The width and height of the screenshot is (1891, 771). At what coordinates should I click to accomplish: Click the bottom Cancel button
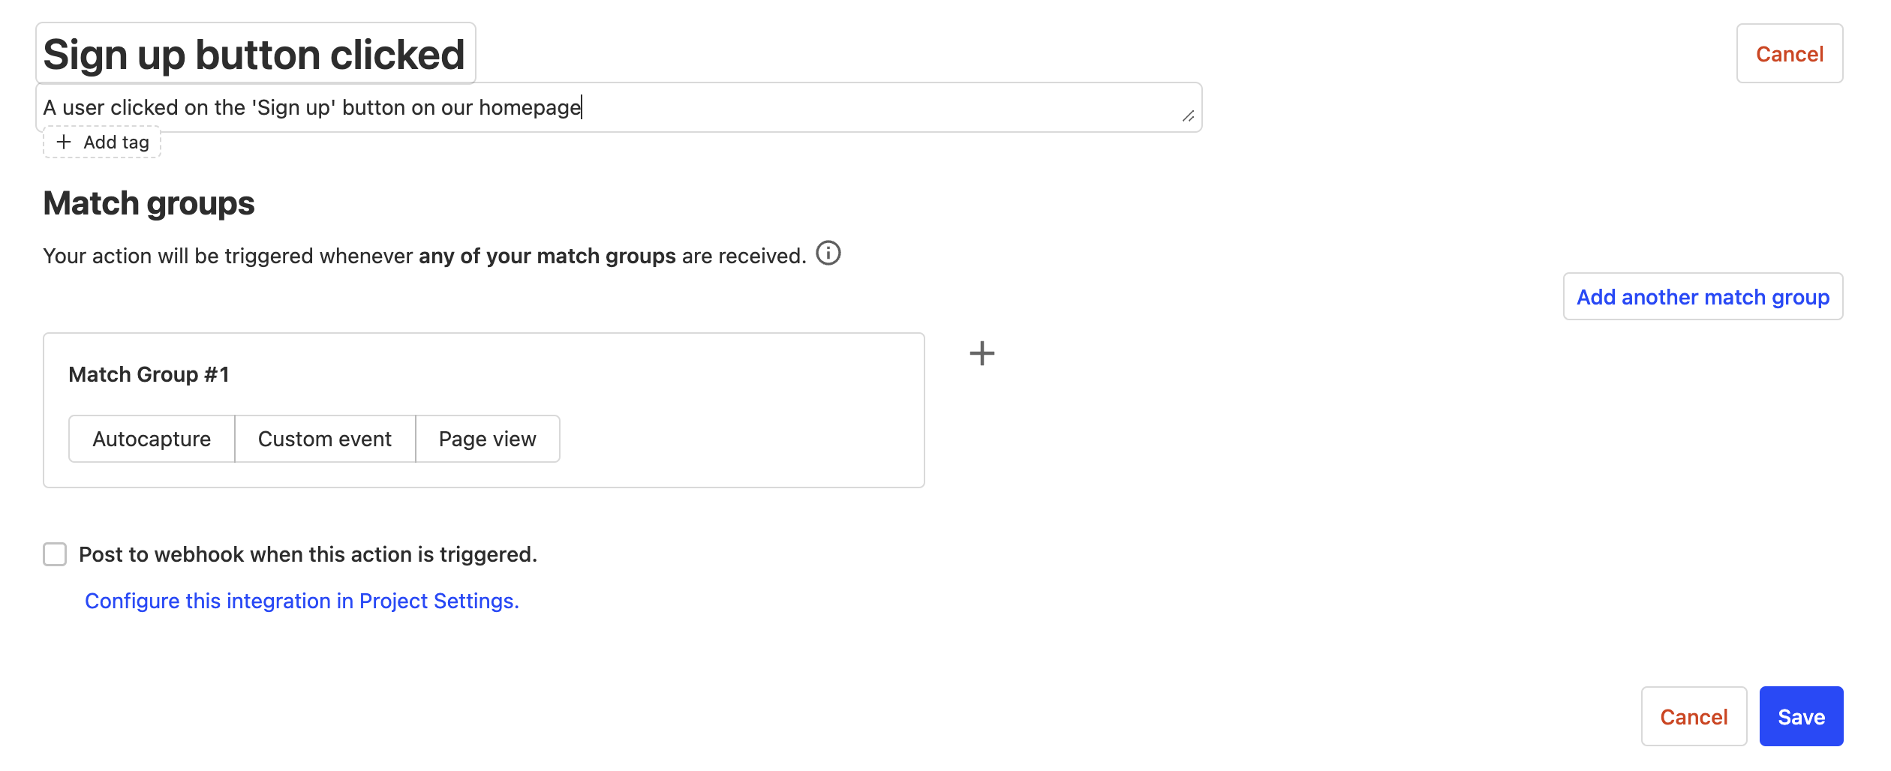1694,716
